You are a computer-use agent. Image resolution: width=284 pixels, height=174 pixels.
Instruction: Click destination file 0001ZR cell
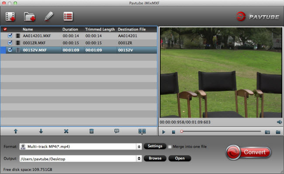click(125, 43)
